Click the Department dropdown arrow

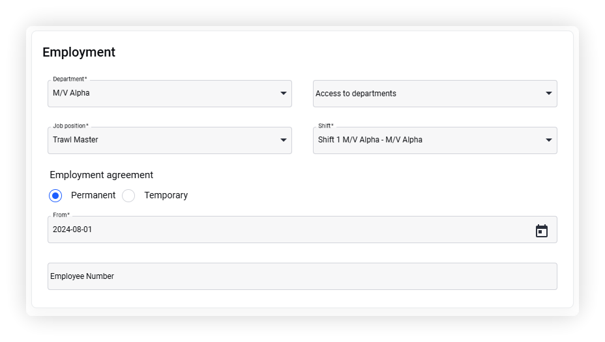click(283, 93)
